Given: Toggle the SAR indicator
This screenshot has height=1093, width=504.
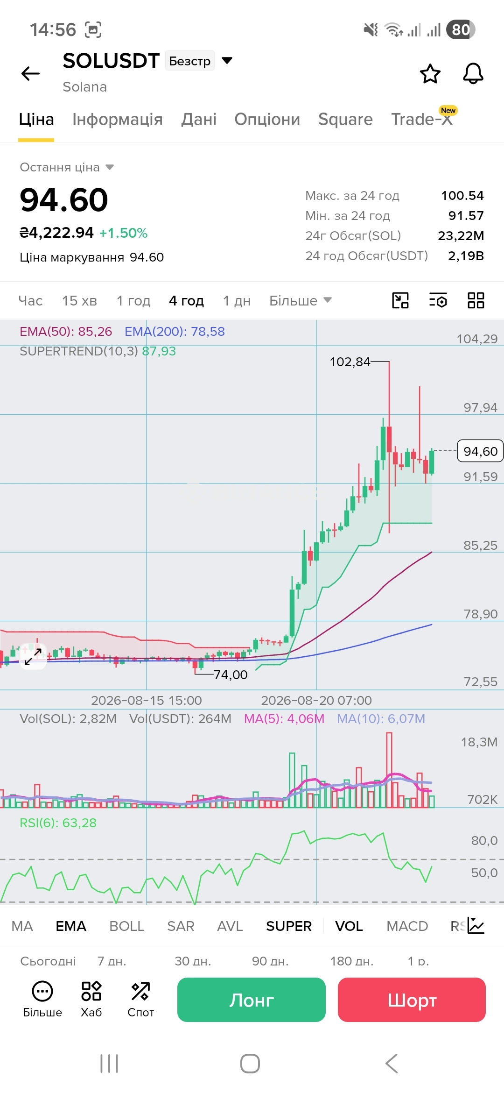Looking at the screenshot, I should tap(181, 926).
